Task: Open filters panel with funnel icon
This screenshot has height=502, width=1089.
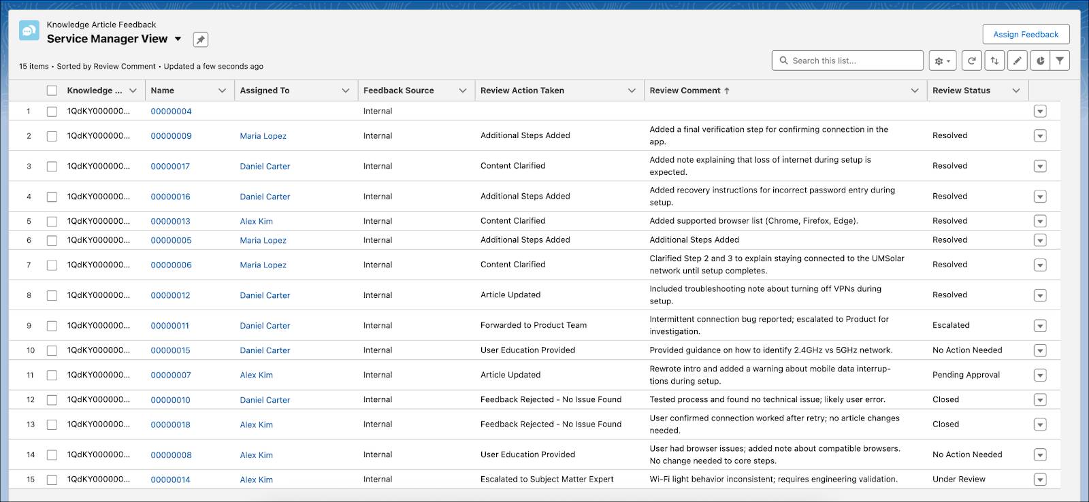Action: coord(1060,61)
